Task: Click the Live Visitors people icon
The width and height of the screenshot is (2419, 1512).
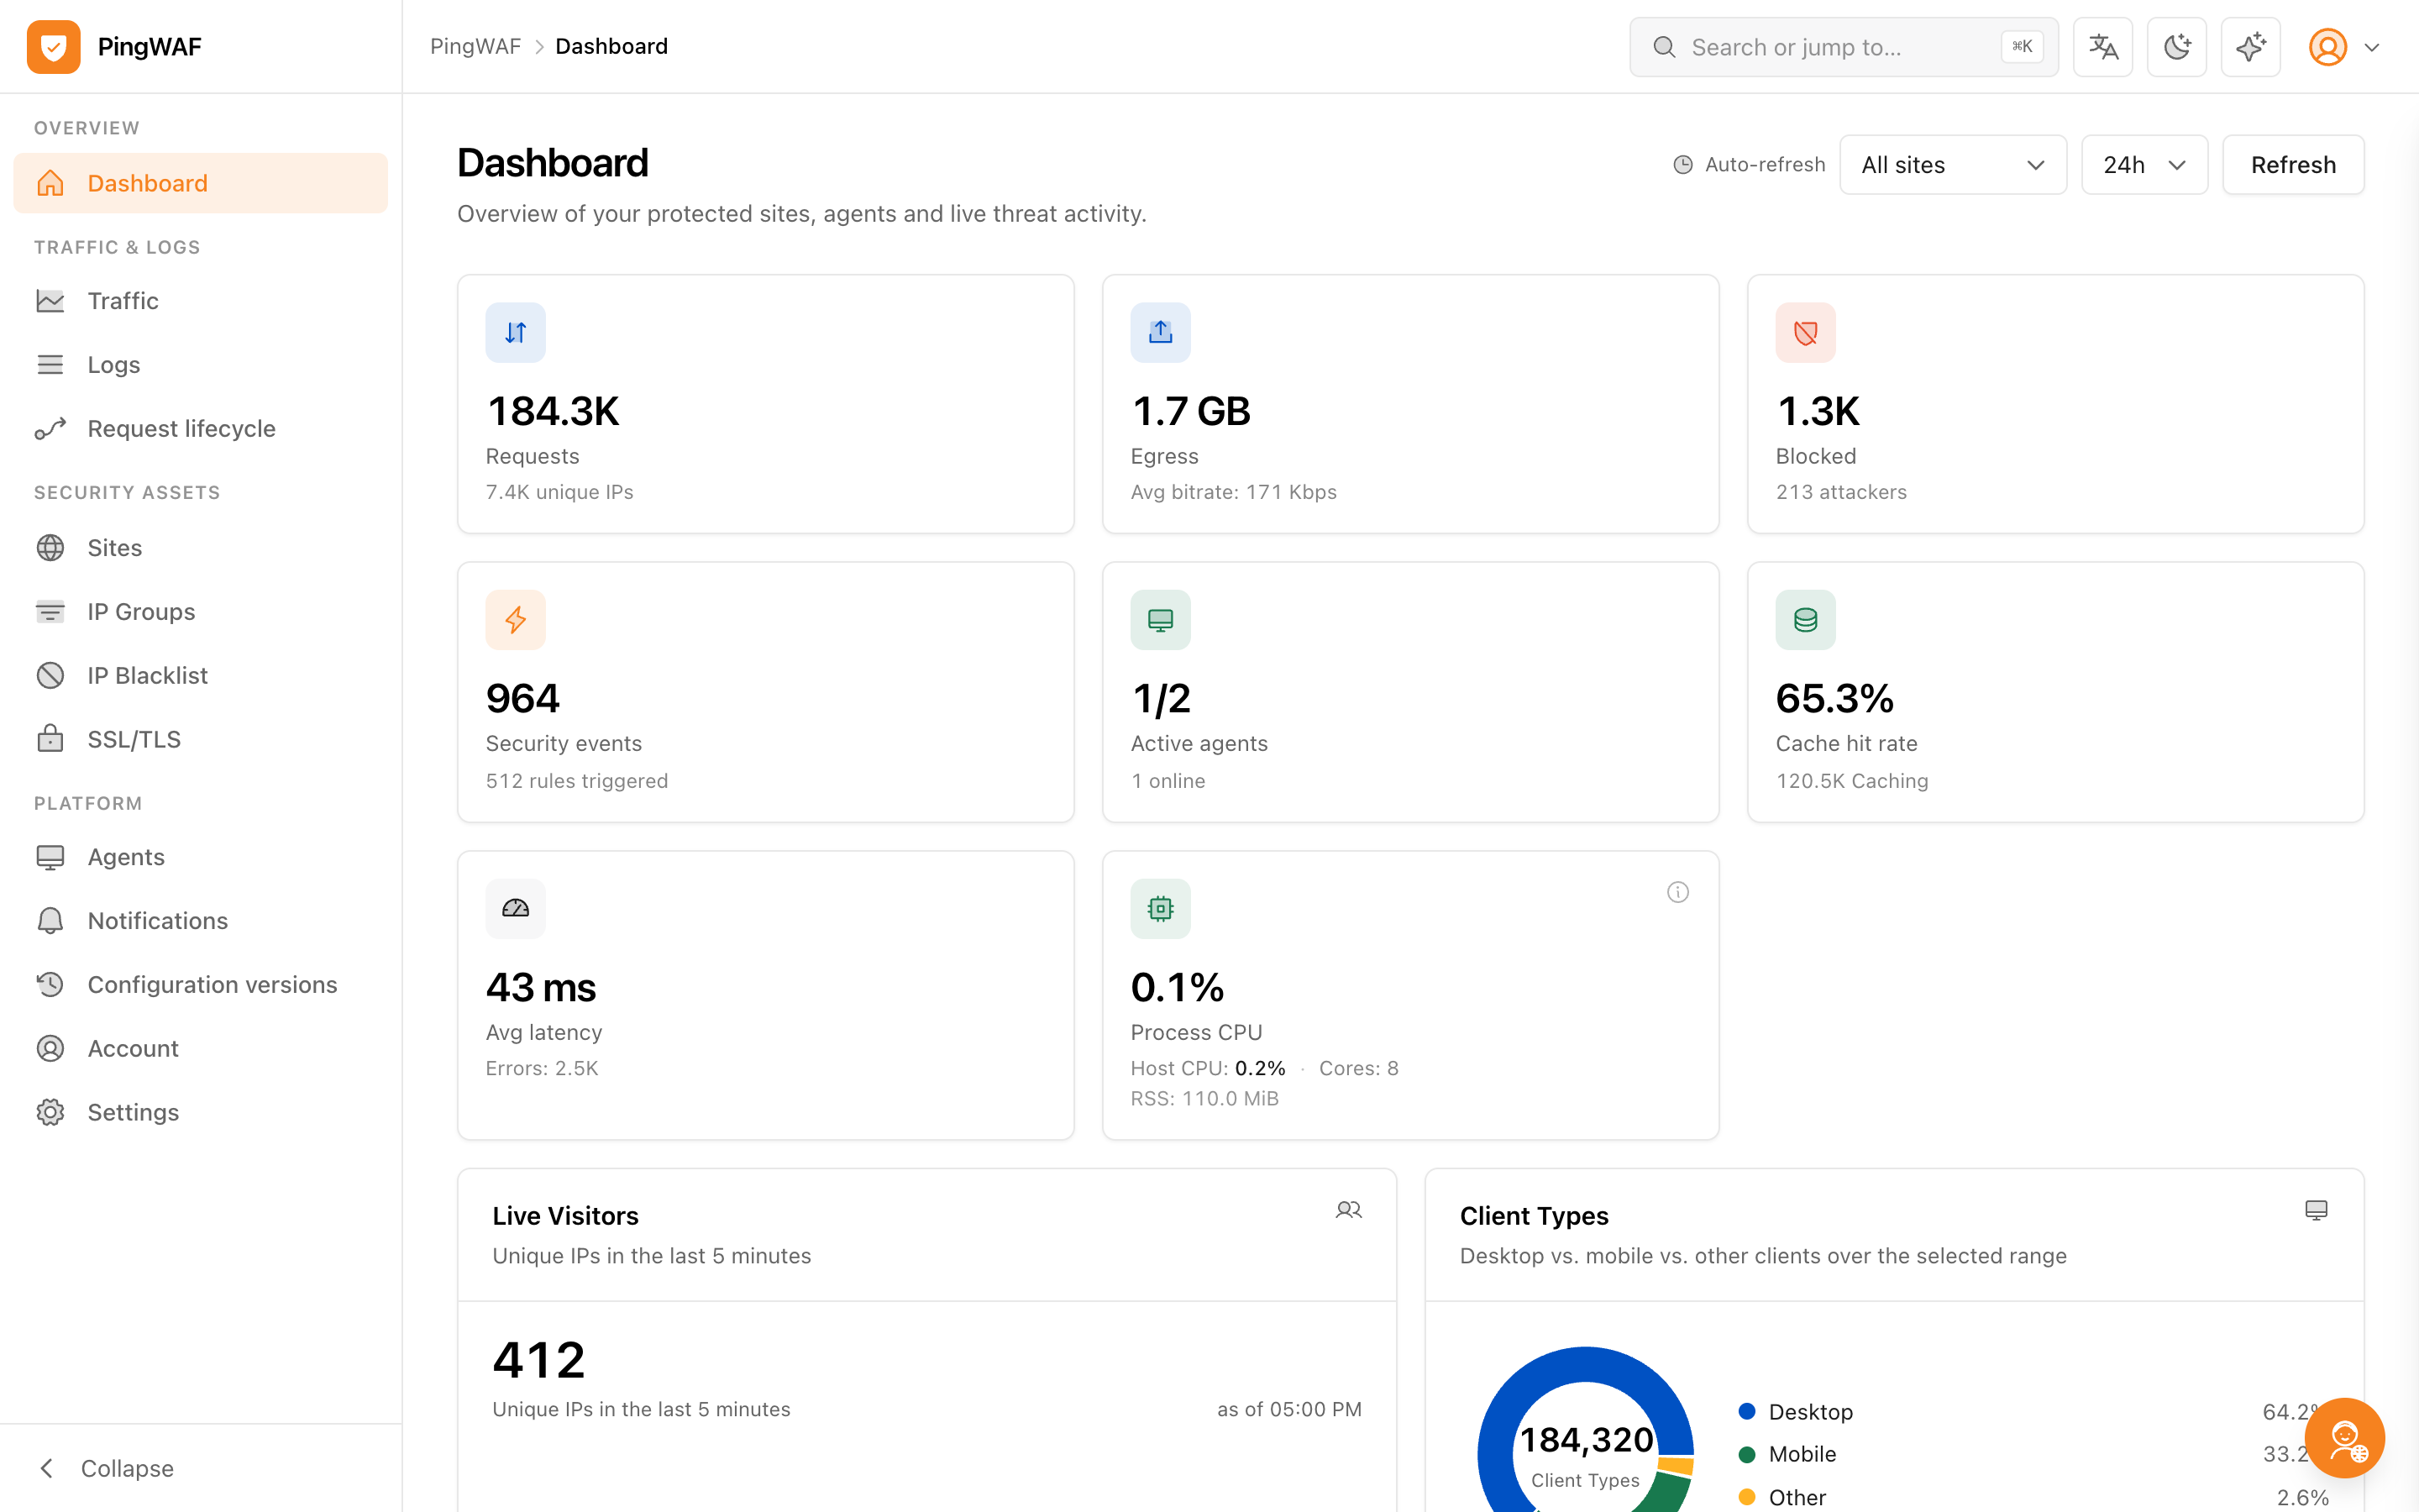Action: tap(1348, 1210)
